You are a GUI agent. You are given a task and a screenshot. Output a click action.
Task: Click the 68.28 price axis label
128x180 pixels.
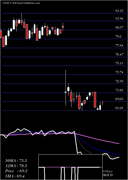coord(119,108)
